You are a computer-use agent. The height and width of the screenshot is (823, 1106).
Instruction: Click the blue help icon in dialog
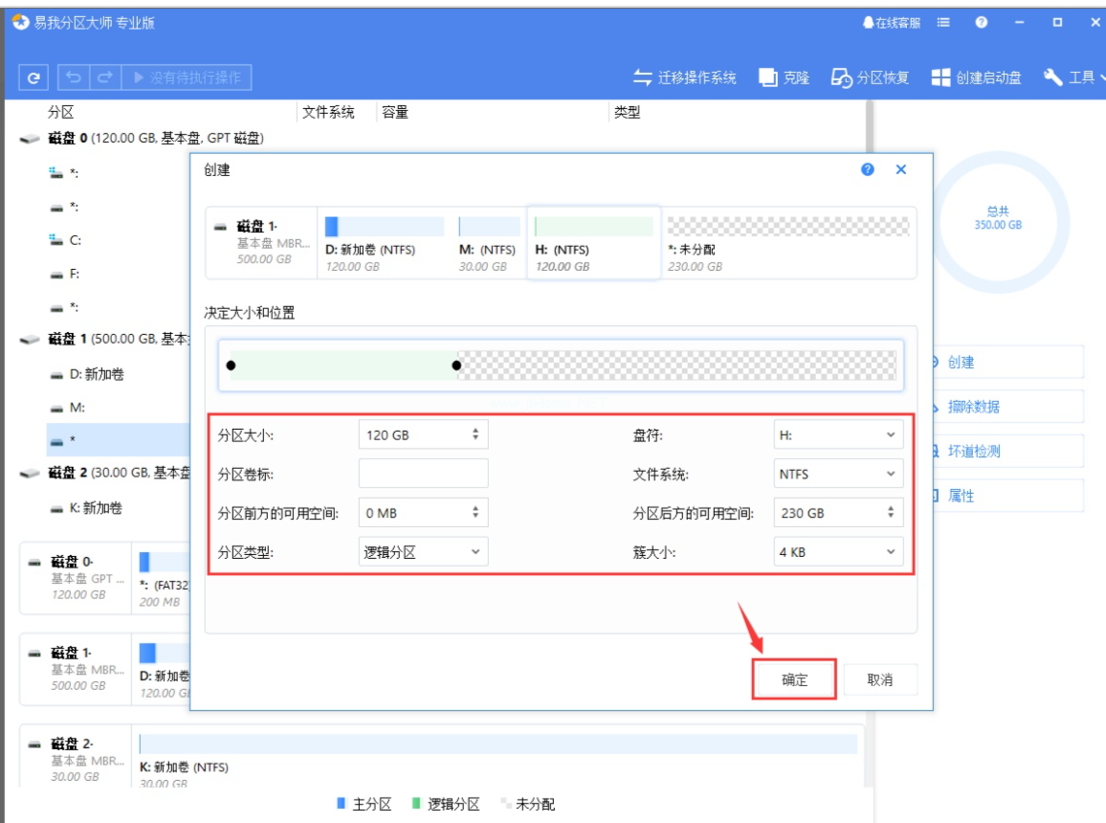tap(868, 169)
